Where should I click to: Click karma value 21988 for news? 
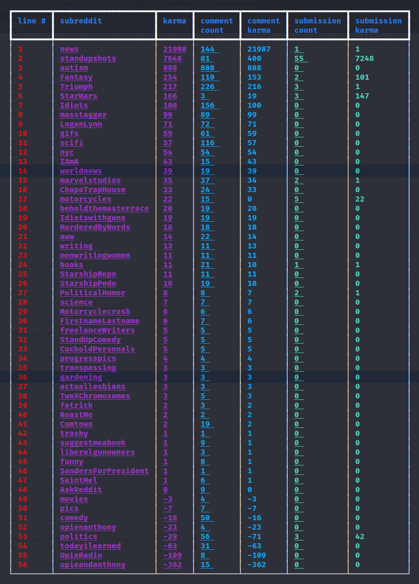point(175,49)
